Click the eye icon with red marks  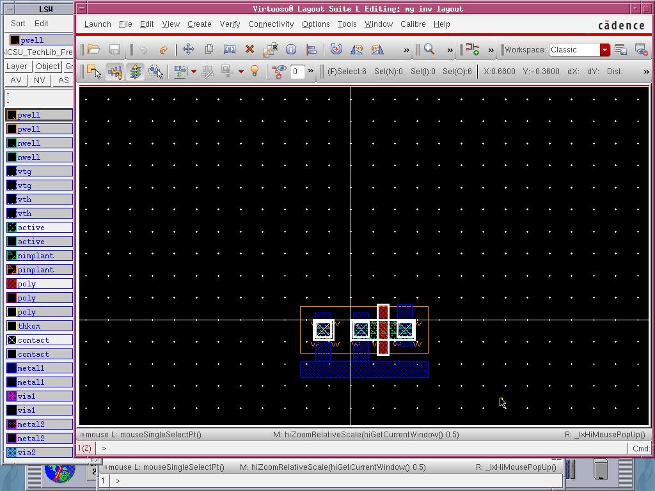tap(279, 72)
